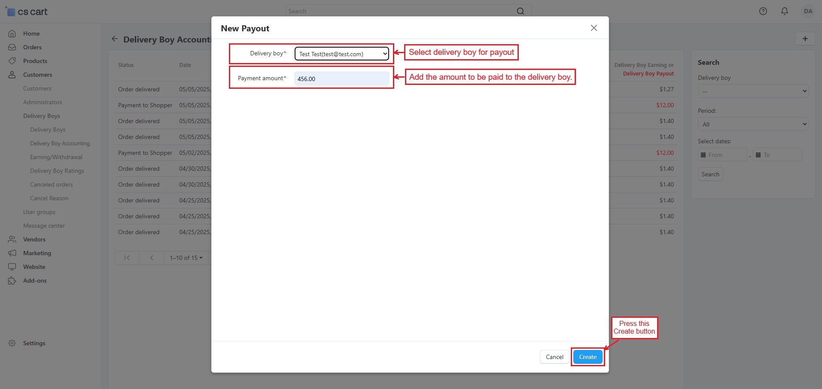The image size is (822, 389).
Task: Click the search magnifier icon
Action: click(520, 11)
